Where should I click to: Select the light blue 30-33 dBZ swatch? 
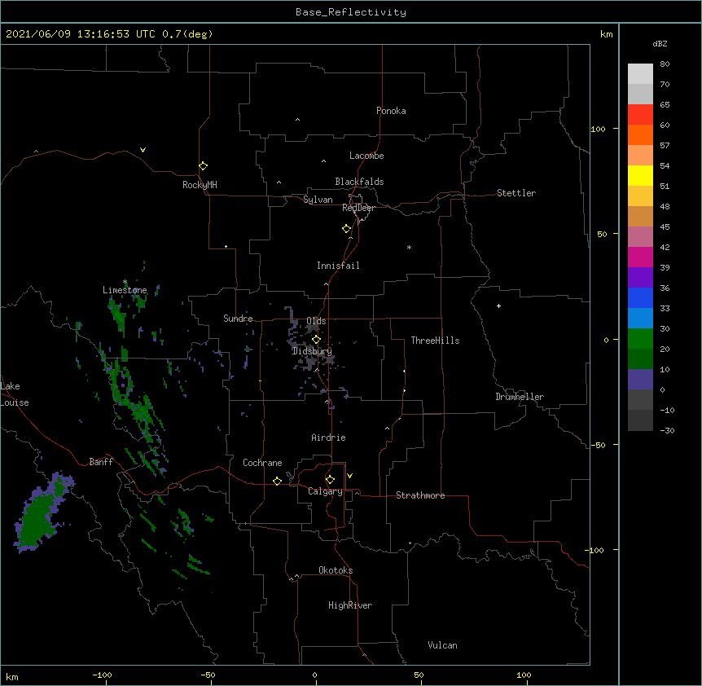pos(640,319)
